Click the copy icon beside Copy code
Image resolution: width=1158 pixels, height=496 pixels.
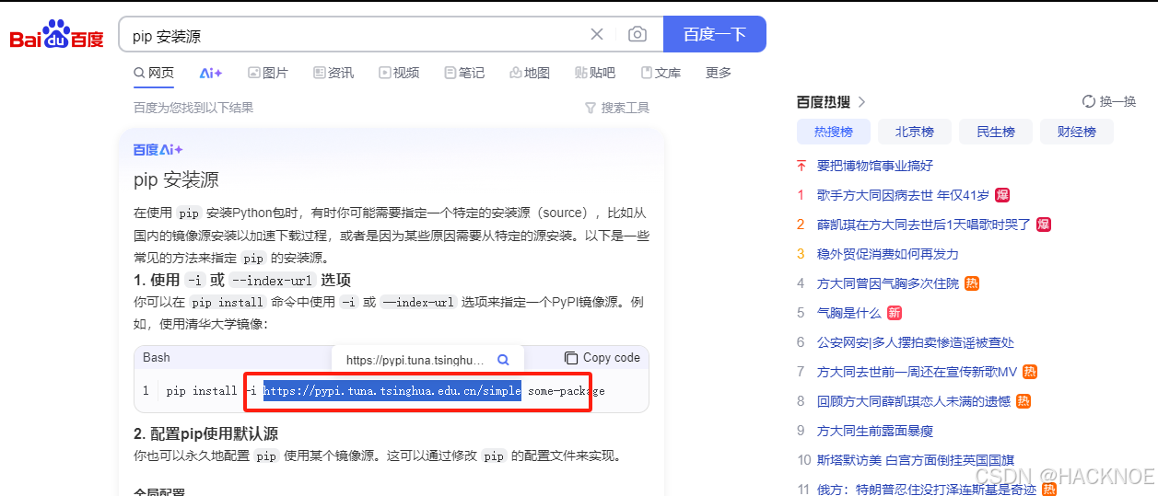click(571, 358)
